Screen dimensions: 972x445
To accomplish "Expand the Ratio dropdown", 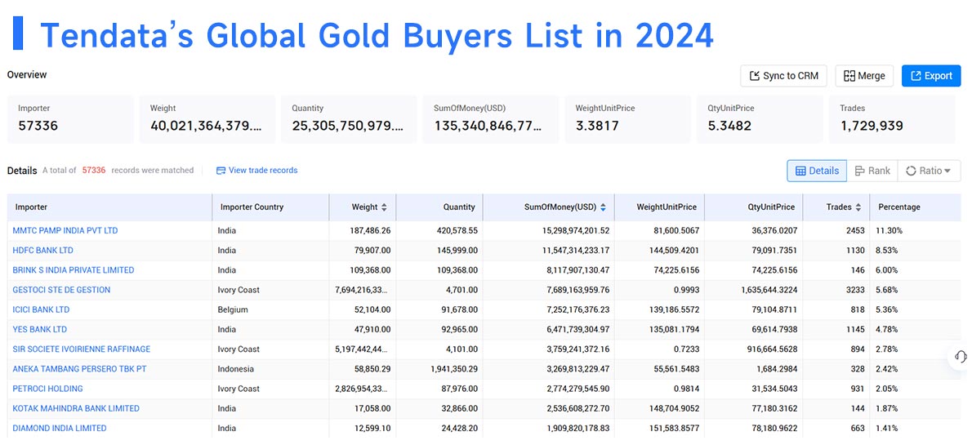I will 929,171.
